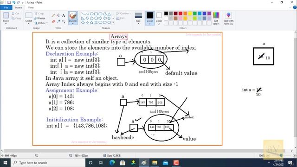297x167 pixels.
Task: Redo using the quick access arrow
Action: click(x=19, y=2)
